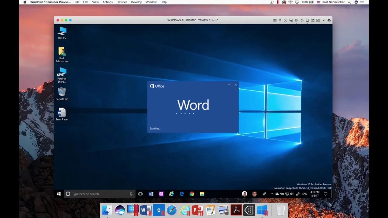
Task: Expand hidden tray icons with the chevron
Action: point(272,194)
